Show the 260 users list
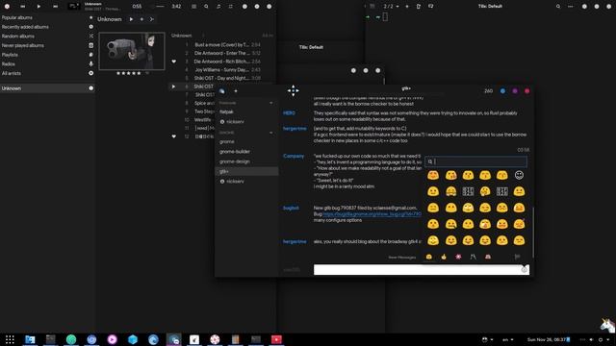This screenshot has width=616, height=346. 488,91
